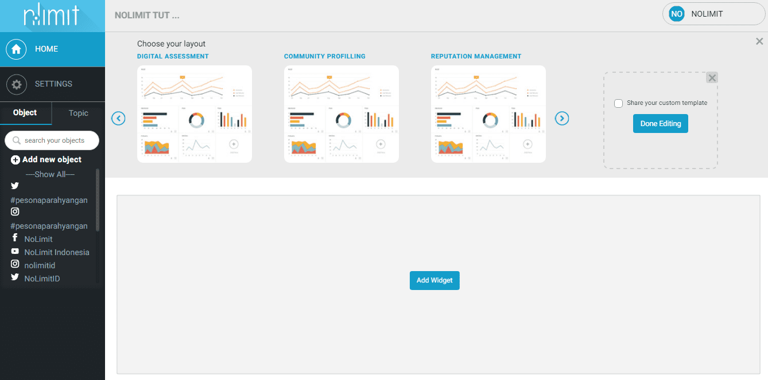This screenshot has width=768, height=380.
Task: Switch to the Object tab
Action: click(x=25, y=113)
